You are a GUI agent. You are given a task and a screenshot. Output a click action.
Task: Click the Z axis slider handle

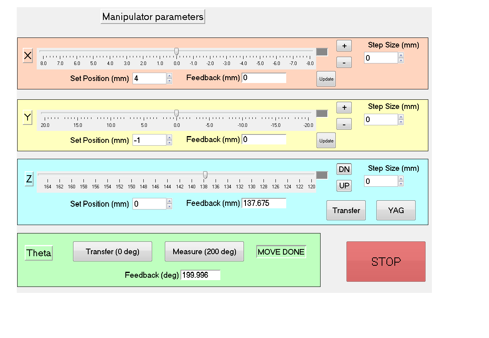click(x=205, y=175)
